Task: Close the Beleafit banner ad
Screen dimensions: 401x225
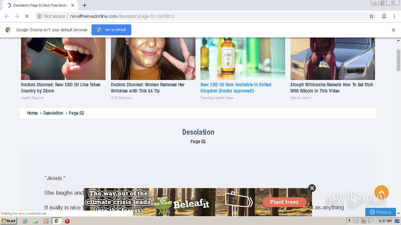Action: click(312, 188)
